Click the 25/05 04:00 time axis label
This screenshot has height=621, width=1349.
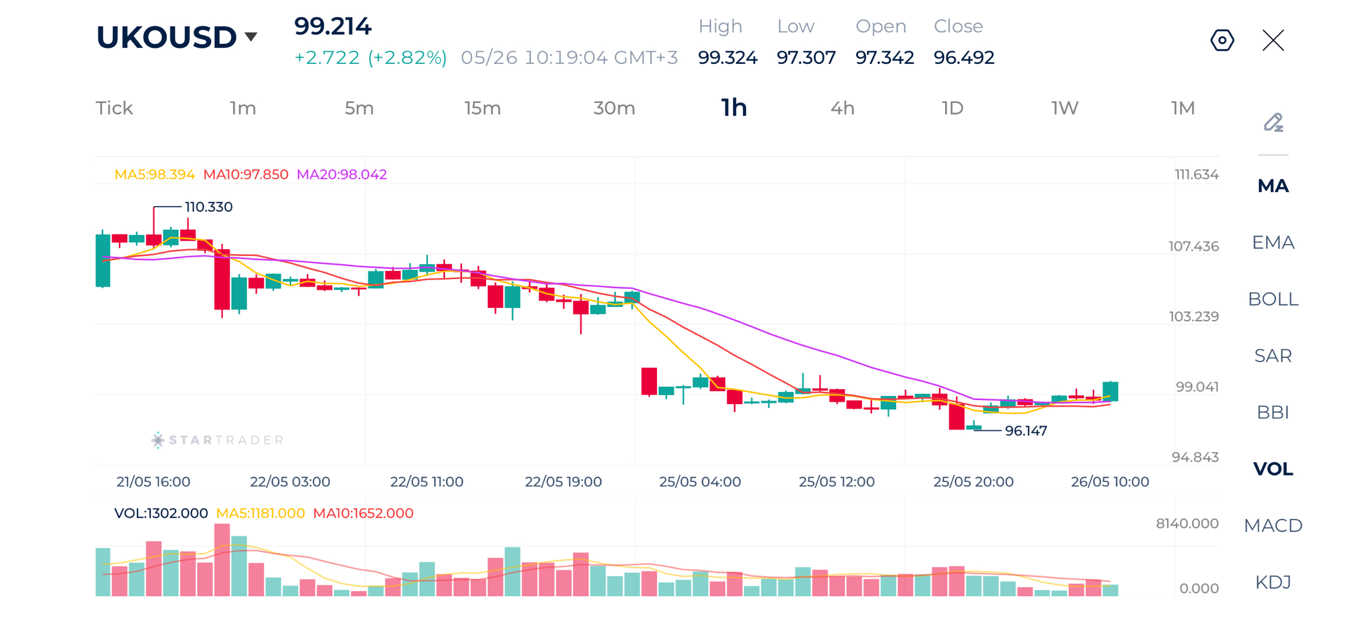click(x=700, y=482)
